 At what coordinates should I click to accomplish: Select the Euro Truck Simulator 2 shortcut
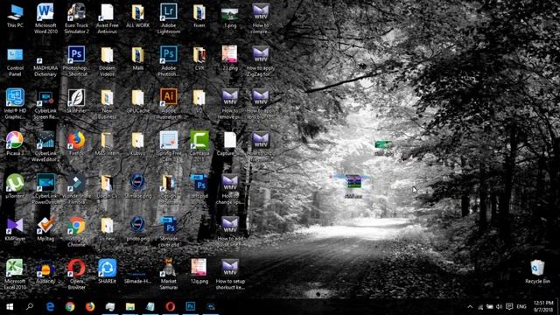click(x=76, y=18)
